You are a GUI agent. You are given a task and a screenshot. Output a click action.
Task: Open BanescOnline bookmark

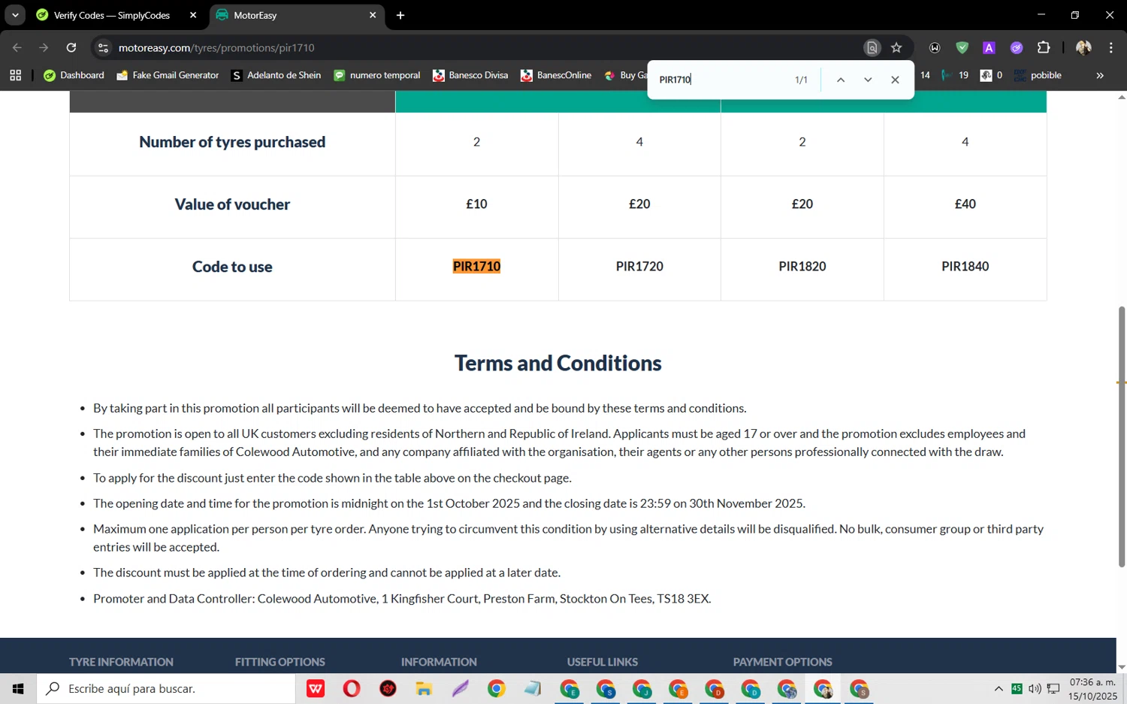coord(555,75)
